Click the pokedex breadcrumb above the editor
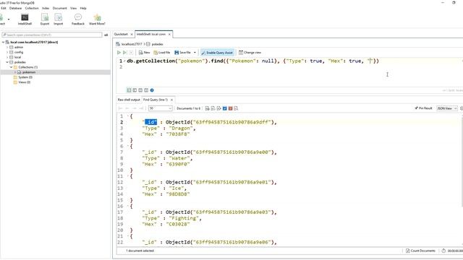 tap(158, 44)
